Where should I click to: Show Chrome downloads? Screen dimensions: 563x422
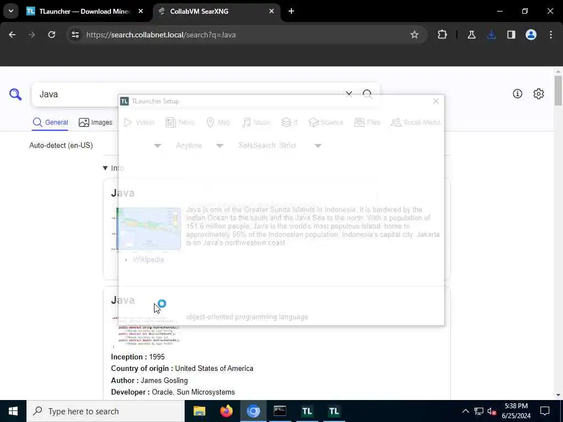(x=492, y=35)
